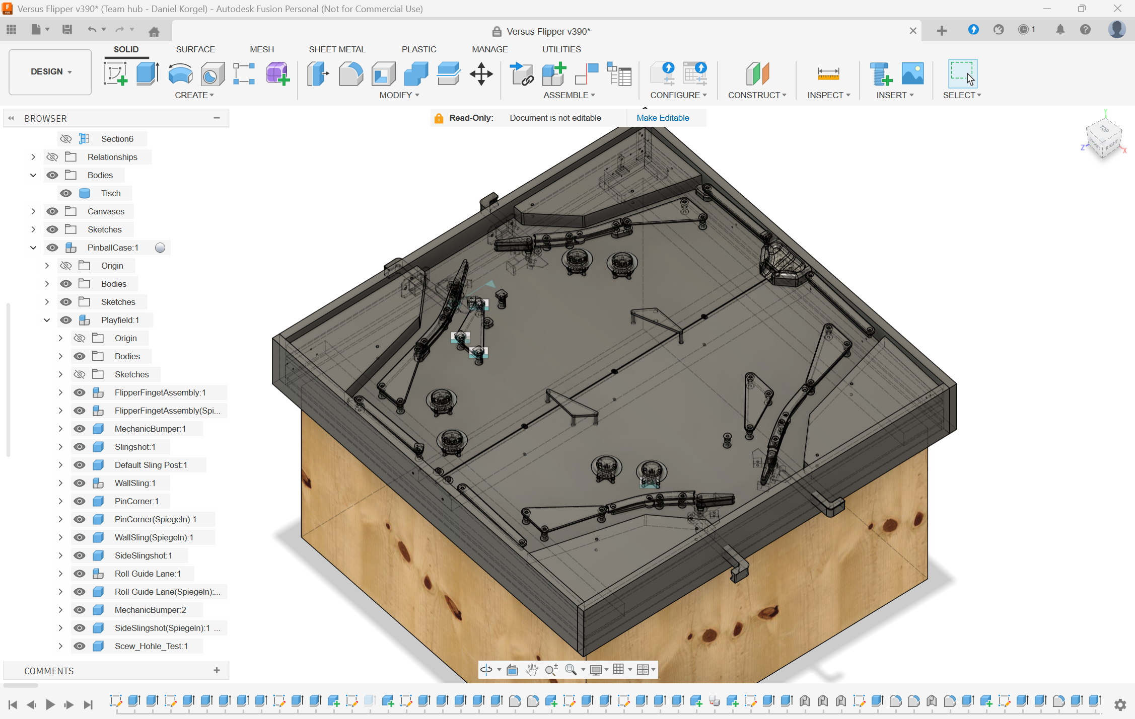This screenshot has width=1135, height=719.
Task: Hide the Tisch body visibility
Action: pos(66,193)
